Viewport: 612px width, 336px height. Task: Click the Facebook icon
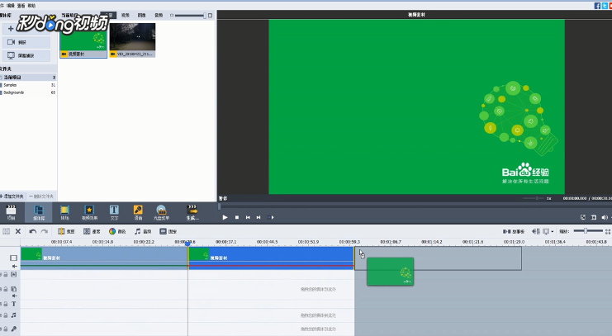tap(597, 6)
